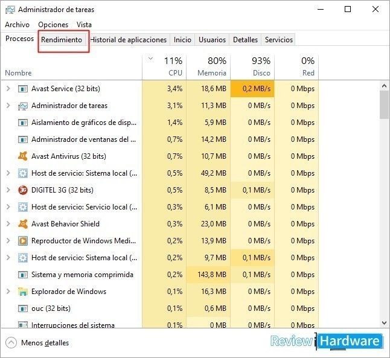Click the Administrador de ventanas process icon
Image resolution: width=390 pixels, height=358 pixels.
pos(23,139)
